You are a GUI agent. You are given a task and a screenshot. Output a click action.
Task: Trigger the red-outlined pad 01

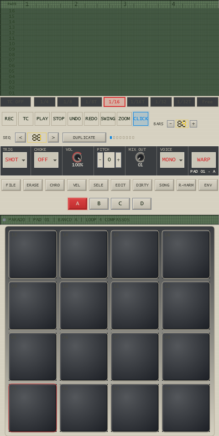point(33,408)
